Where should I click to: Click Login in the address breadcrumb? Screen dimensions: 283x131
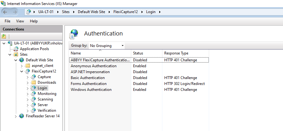[151, 12]
